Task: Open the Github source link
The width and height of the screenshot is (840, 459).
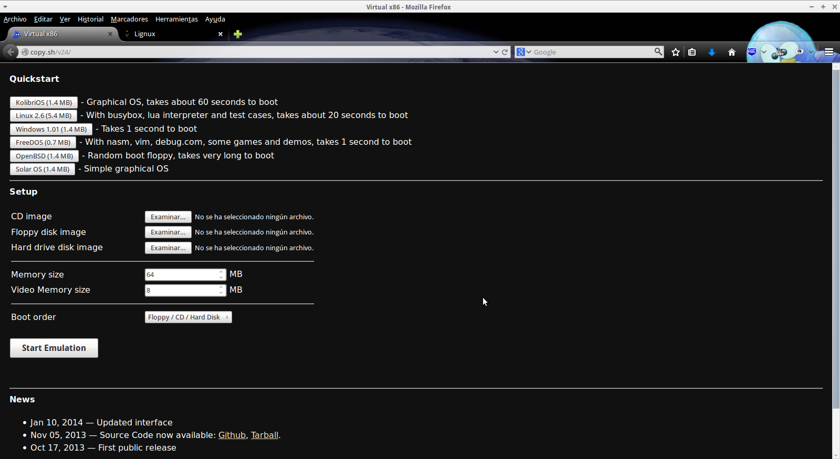Action: pos(232,435)
